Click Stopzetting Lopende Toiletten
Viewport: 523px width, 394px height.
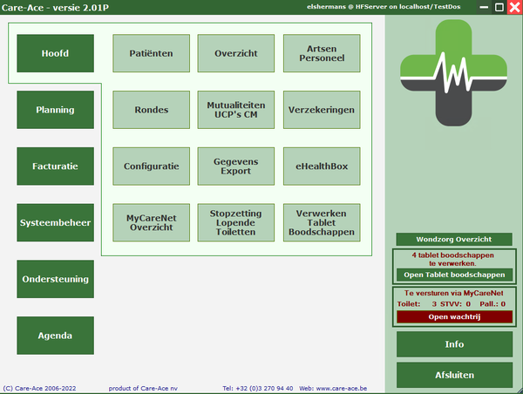pos(235,222)
